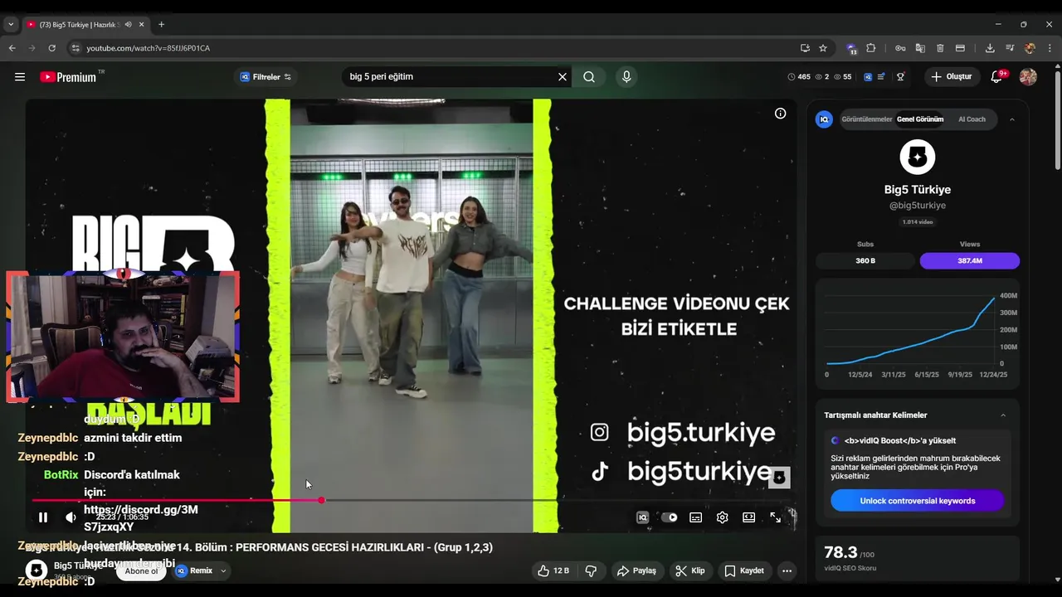The image size is (1062, 597).
Task: Create a clip with Klip
Action: point(690,570)
